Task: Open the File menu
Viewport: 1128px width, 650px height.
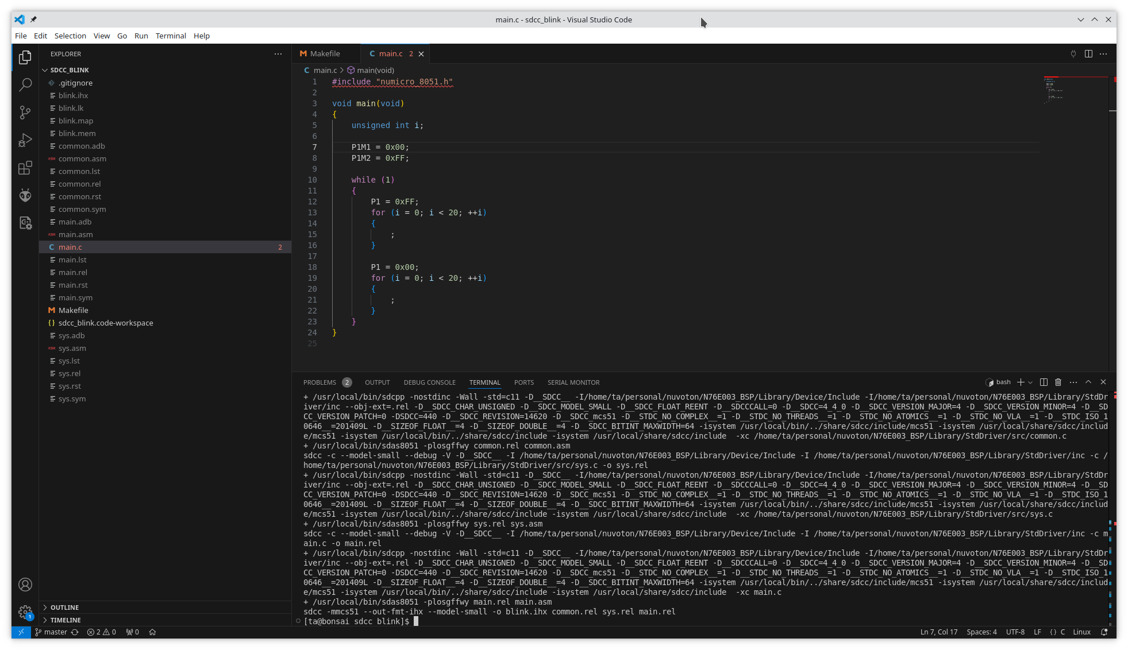Action: click(21, 36)
